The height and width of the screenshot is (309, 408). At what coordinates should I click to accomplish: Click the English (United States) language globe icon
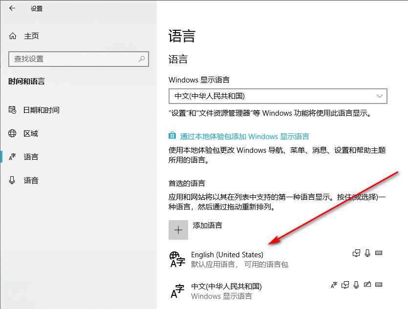point(177,259)
